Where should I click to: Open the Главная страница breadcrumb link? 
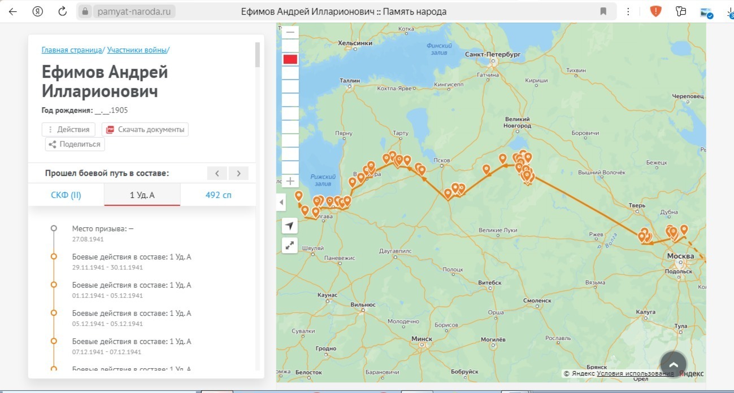(71, 50)
